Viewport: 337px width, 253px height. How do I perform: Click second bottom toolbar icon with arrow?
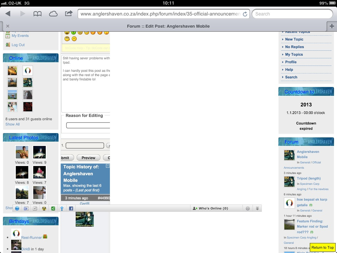[26, 208]
